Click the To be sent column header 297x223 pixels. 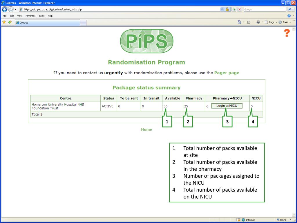[x=129, y=98]
